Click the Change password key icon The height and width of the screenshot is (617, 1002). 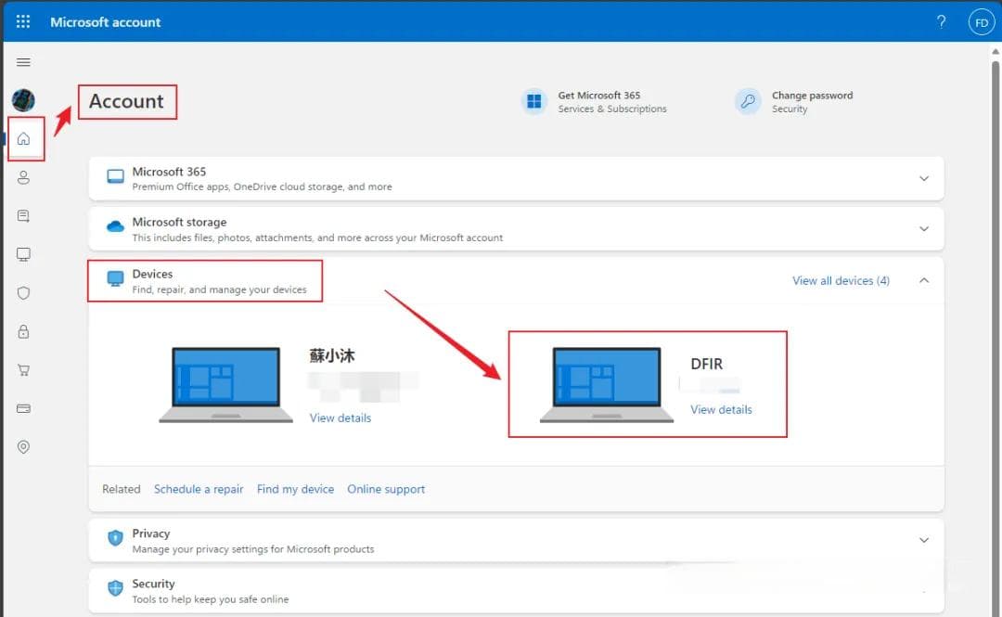748,101
